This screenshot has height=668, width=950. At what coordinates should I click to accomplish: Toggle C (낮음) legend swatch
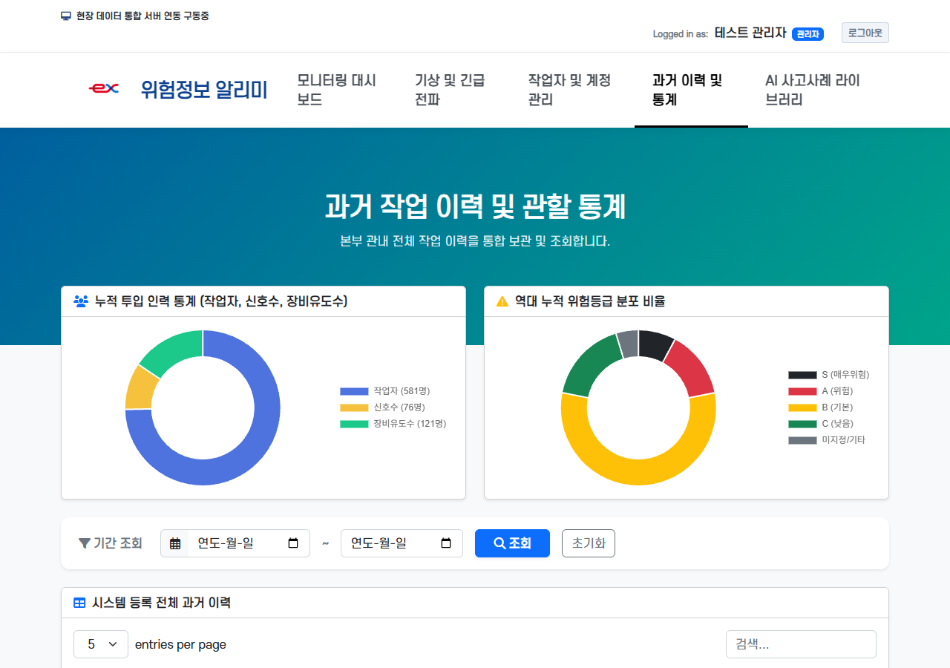(802, 424)
